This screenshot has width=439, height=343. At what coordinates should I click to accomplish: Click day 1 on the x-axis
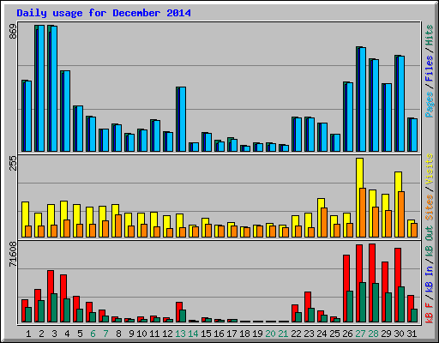tap(28, 334)
